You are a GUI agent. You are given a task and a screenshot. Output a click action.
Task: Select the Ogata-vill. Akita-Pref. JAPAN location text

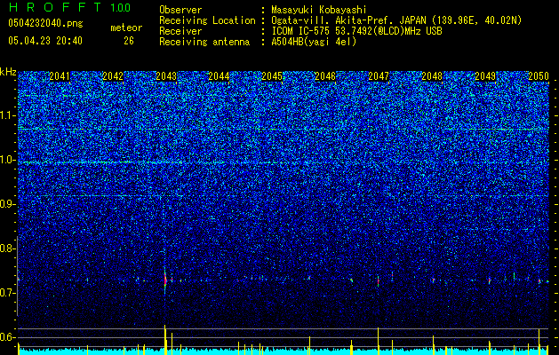coord(396,20)
